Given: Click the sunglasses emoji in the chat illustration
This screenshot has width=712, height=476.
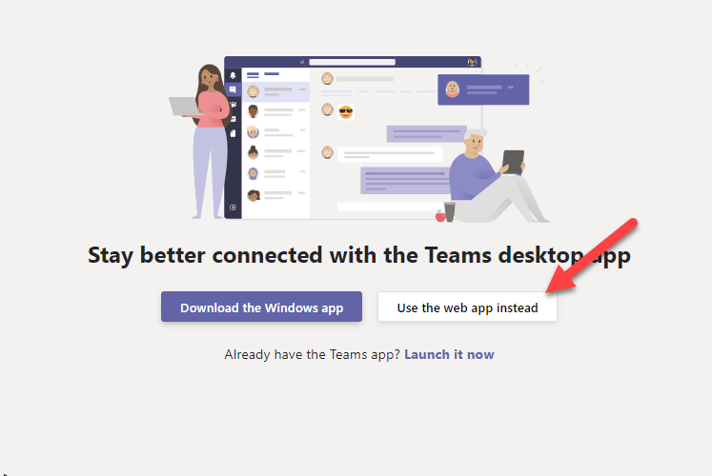Looking at the screenshot, I should (x=346, y=111).
